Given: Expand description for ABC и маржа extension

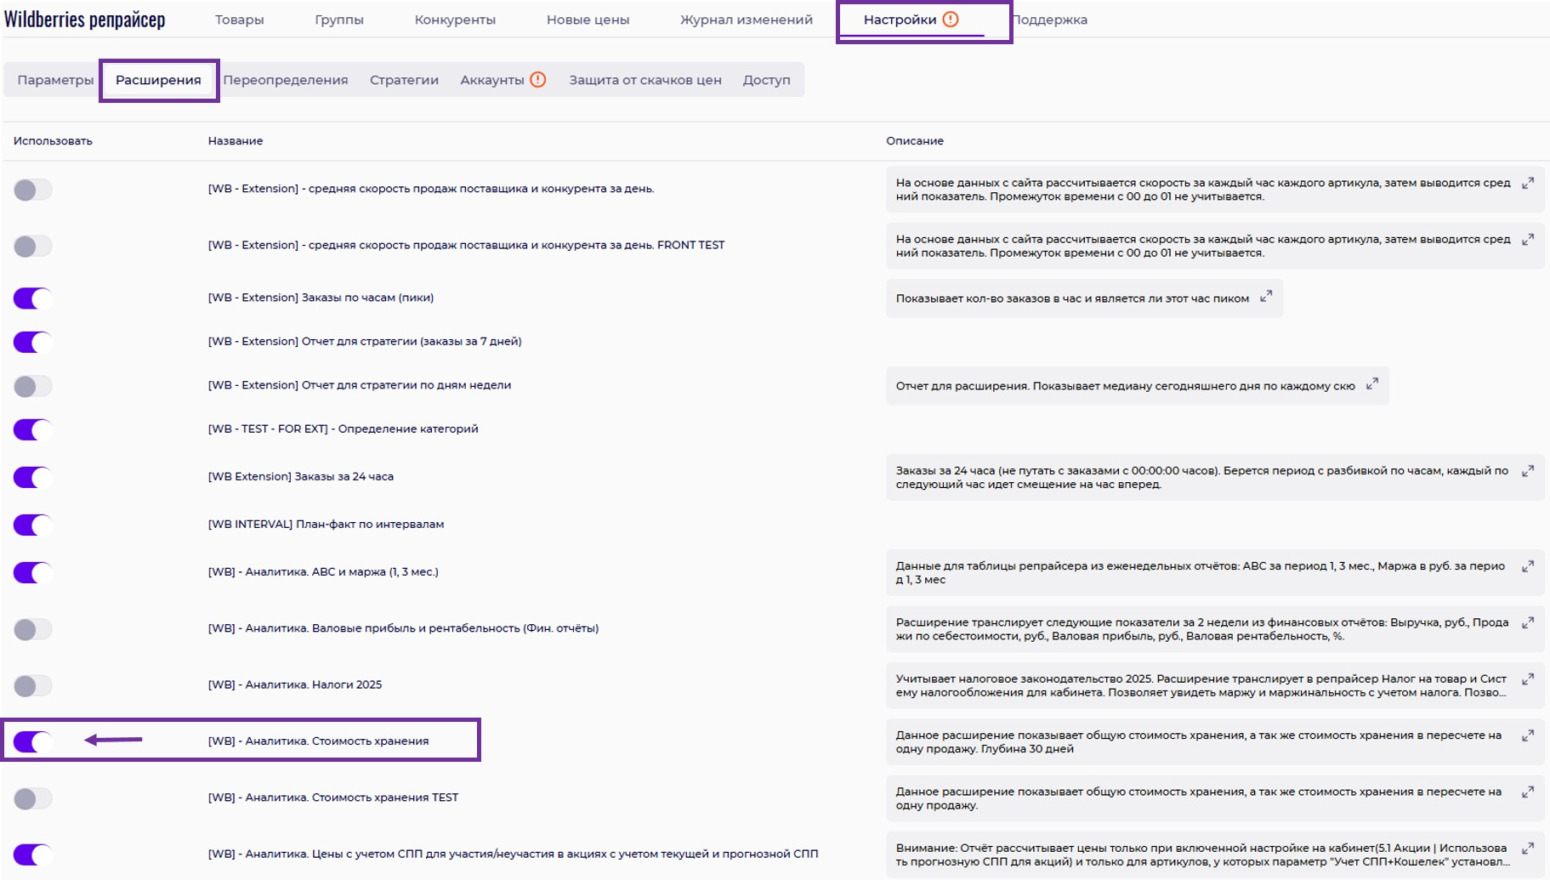Looking at the screenshot, I should click(1528, 565).
